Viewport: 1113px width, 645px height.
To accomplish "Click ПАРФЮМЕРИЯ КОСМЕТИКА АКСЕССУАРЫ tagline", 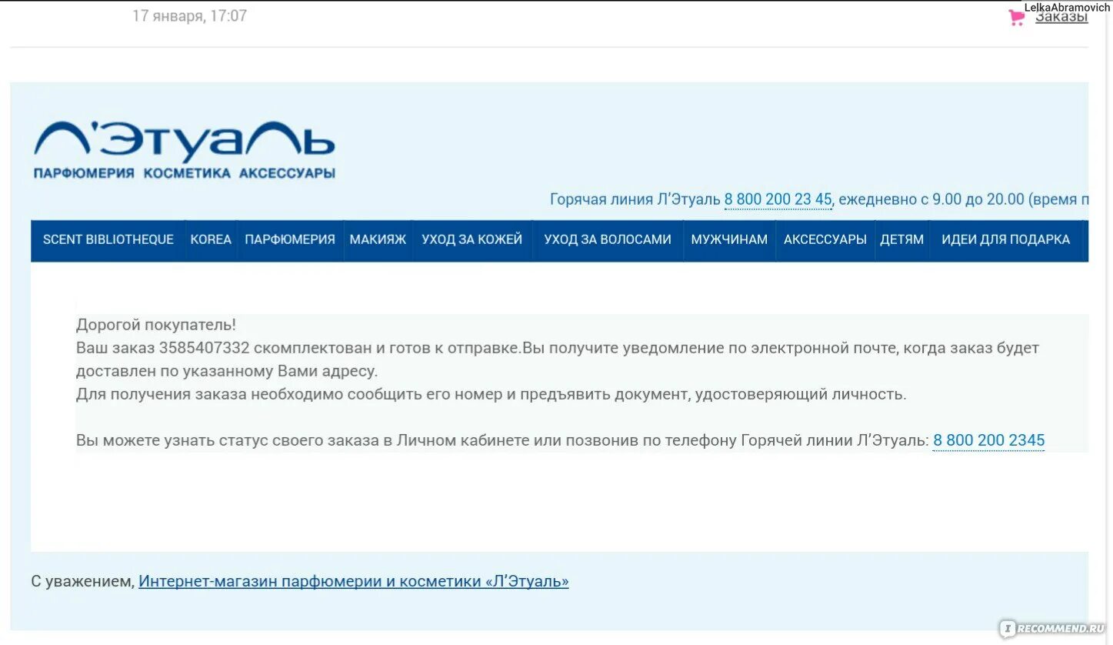I will 185,173.
